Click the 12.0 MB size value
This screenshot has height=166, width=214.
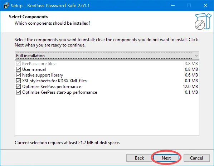[190, 87]
